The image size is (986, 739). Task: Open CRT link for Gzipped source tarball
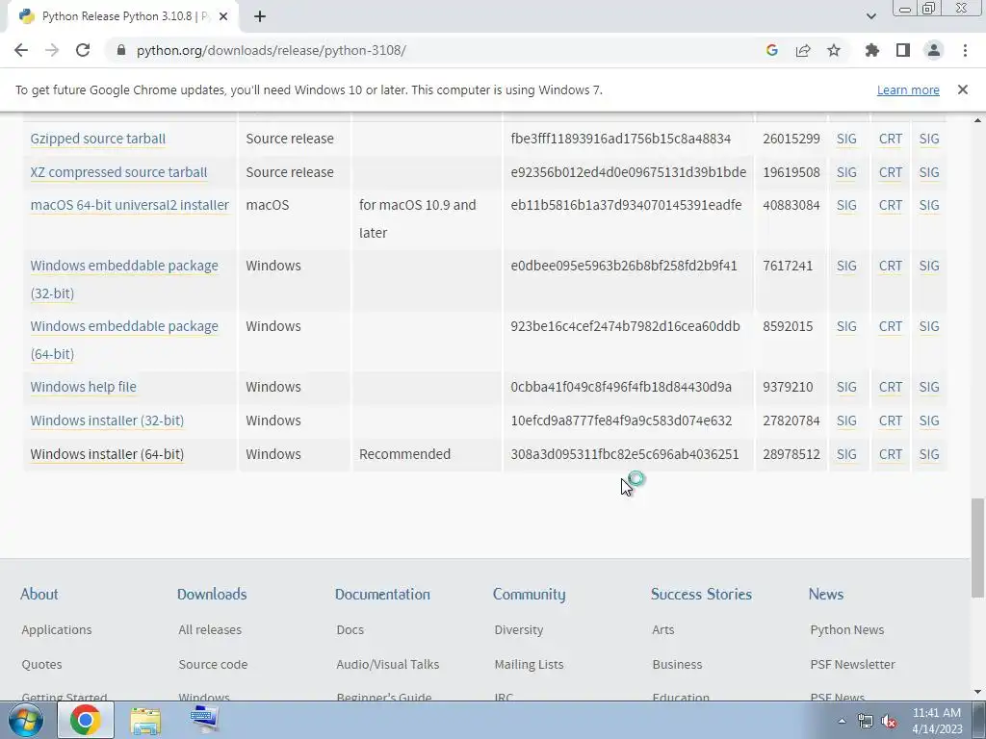point(891,139)
